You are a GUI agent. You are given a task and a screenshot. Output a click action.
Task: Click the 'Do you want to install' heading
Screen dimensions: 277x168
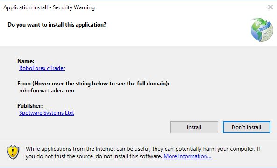point(57,25)
